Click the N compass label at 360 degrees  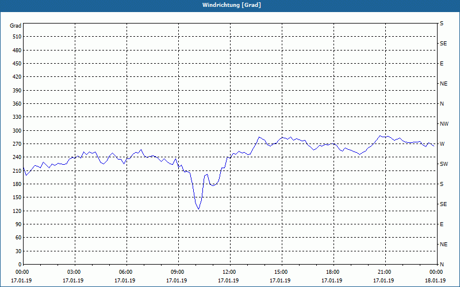point(442,104)
